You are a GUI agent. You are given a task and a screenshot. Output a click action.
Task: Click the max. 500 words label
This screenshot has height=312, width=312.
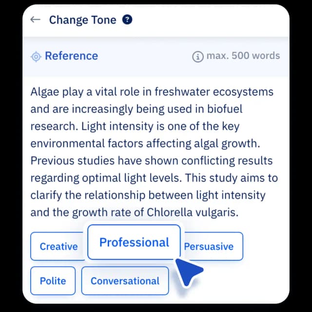[243, 56]
